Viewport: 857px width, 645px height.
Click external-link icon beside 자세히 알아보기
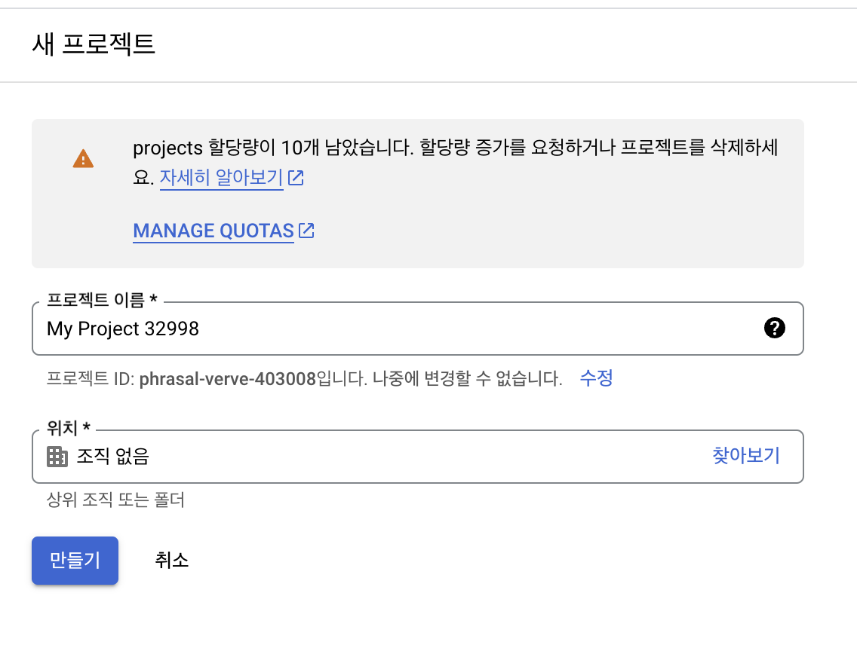pyautogui.click(x=296, y=177)
